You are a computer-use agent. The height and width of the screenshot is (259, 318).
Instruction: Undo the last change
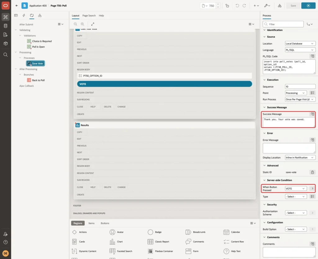237,6
